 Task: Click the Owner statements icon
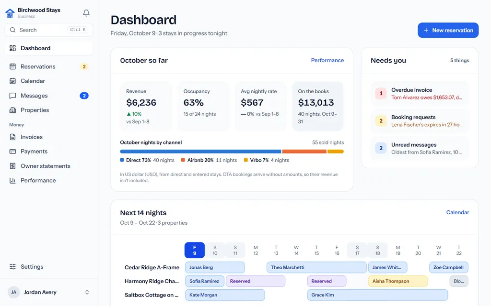click(x=12, y=166)
